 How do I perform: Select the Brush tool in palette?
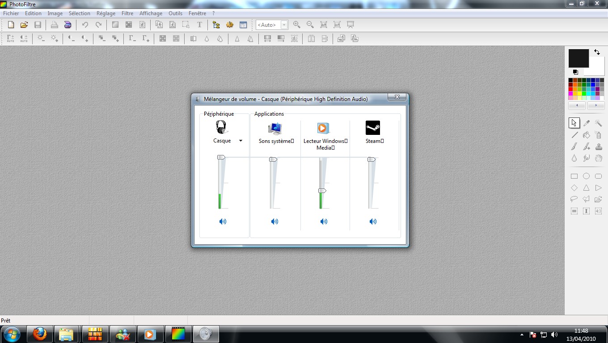click(x=574, y=146)
